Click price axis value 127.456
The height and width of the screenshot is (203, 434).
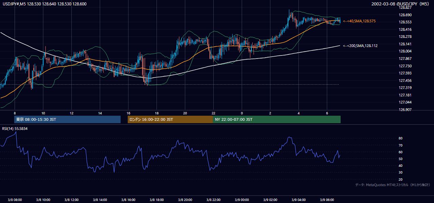tap(405, 81)
